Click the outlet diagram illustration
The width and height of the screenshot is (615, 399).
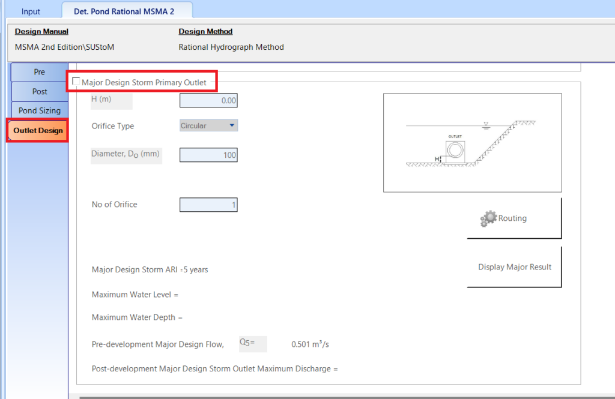coord(472,142)
